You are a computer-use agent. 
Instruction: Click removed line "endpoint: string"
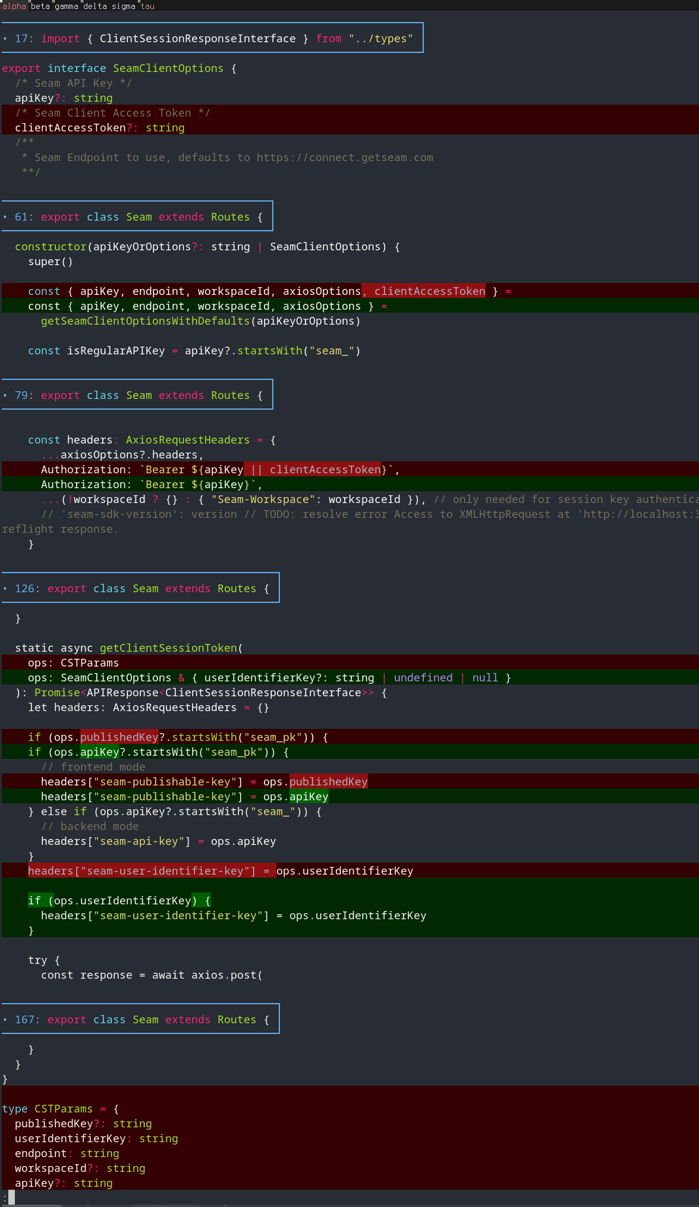[x=67, y=1153]
